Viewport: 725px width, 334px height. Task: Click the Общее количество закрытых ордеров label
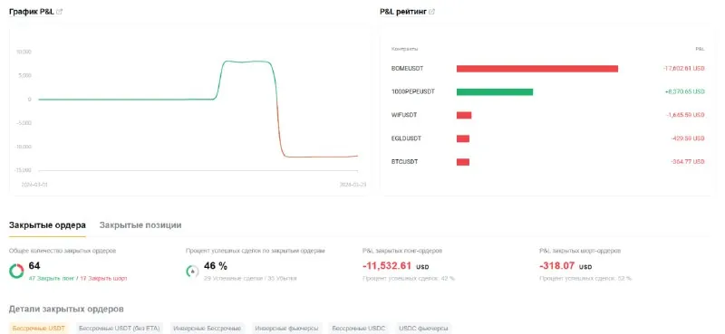[x=63, y=251]
